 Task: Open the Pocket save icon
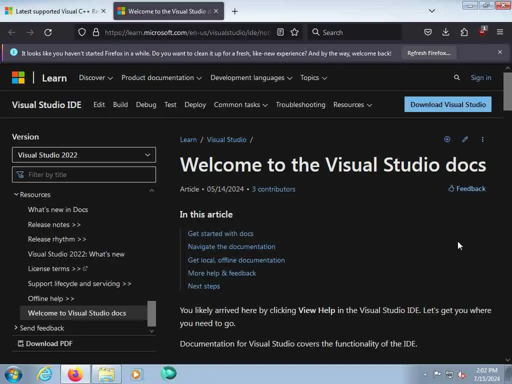[428, 32]
